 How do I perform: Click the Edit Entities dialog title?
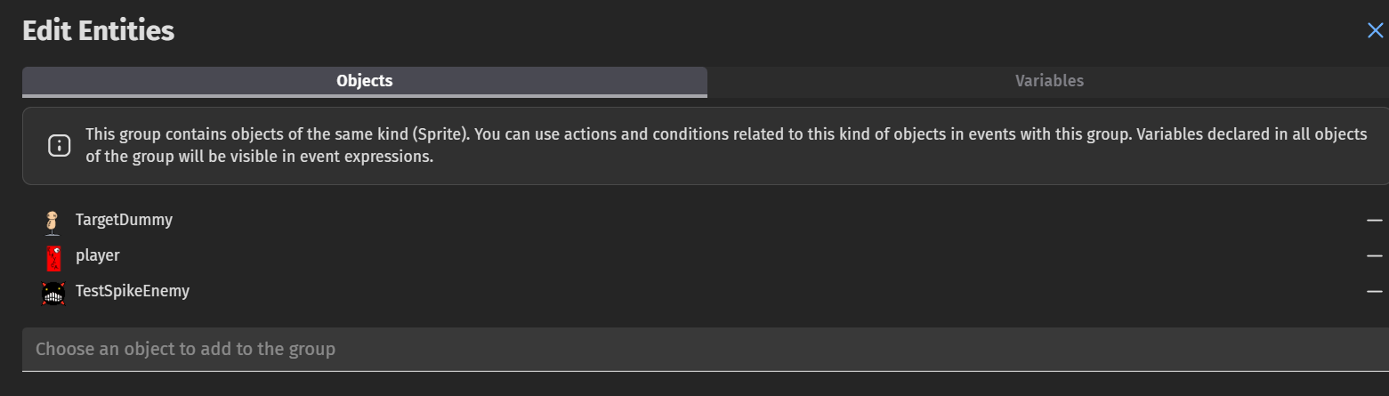click(98, 31)
